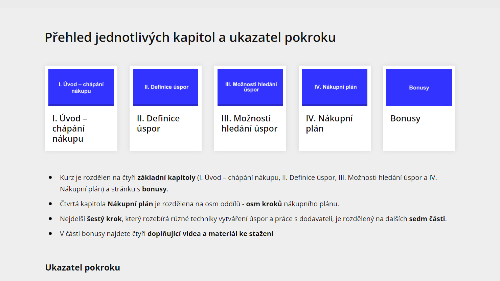Click bold text 'doplňující videa a materiál ke stažení'
The height and width of the screenshot is (281, 500).
[x=210, y=234]
